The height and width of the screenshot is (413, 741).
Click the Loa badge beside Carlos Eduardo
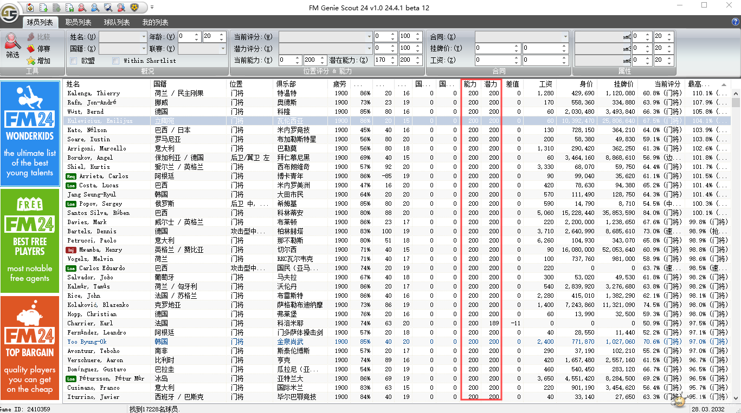click(71, 268)
